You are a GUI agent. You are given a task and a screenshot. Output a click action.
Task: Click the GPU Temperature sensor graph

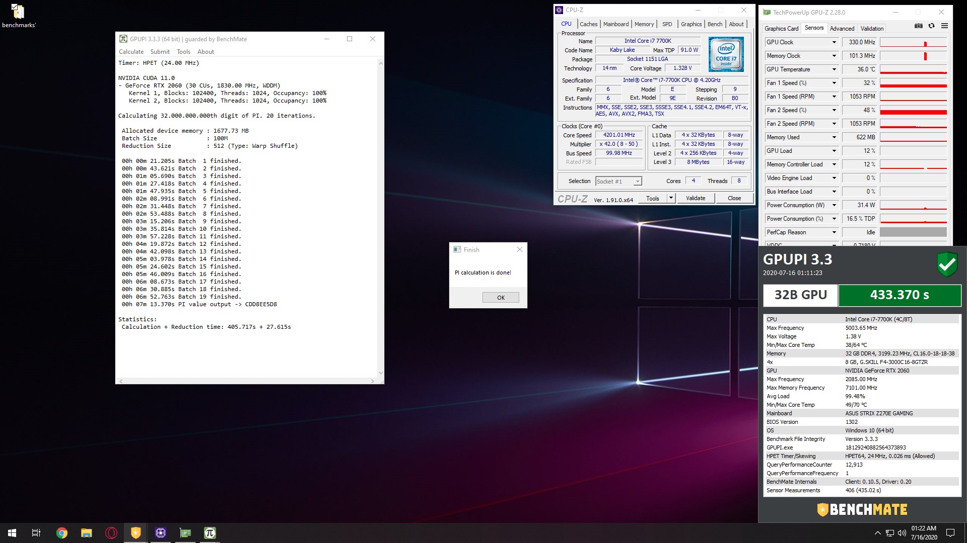(913, 69)
